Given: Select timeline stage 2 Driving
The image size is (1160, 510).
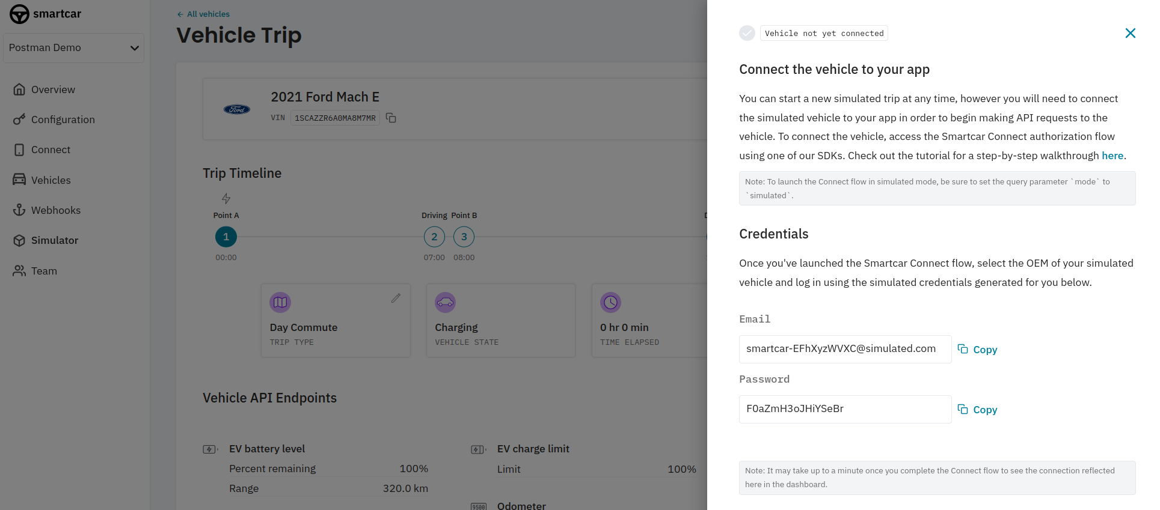Looking at the screenshot, I should pyautogui.click(x=434, y=237).
